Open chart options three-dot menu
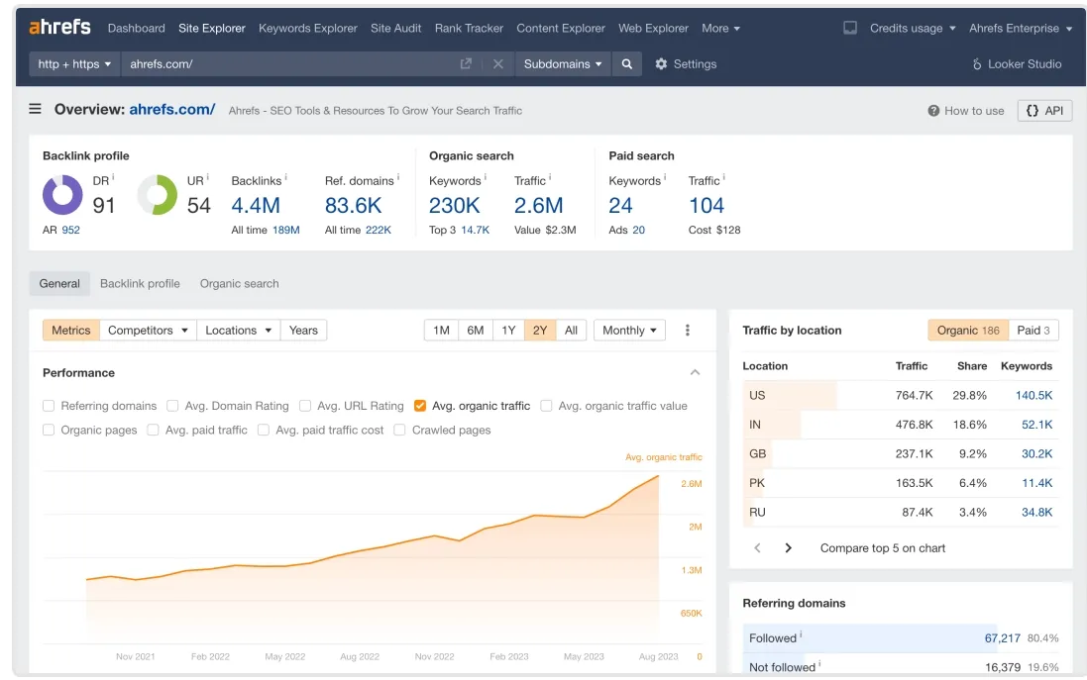Viewport: 1087px width, 680px height. point(687,331)
